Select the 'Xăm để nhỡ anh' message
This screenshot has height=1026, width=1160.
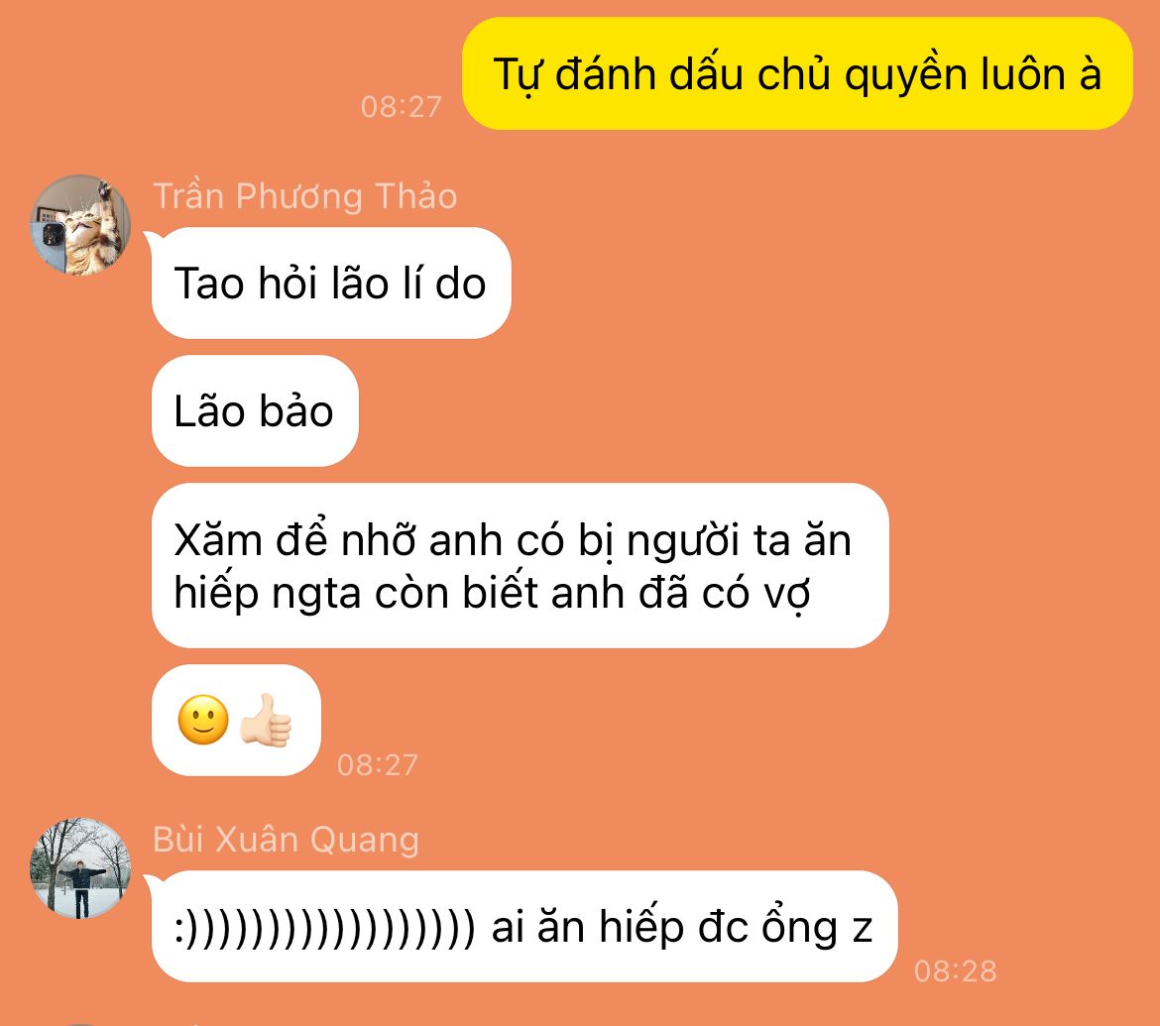[520, 566]
